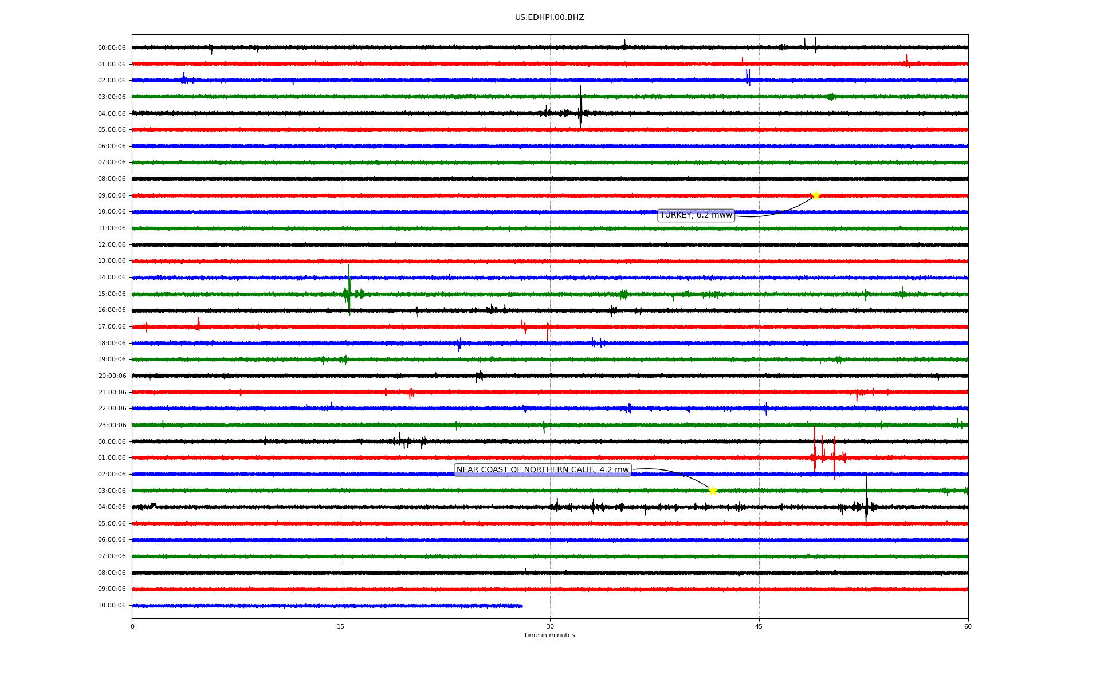Click the yellow star marking the Turkey event
Viewport: 1100px width, 687px height.
click(816, 195)
